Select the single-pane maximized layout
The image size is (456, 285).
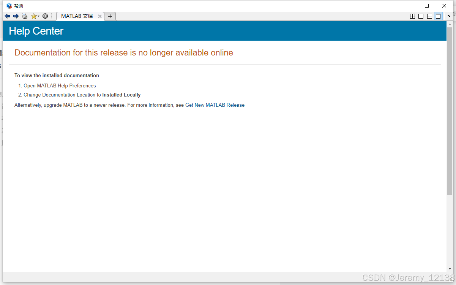(x=438, y=16)
